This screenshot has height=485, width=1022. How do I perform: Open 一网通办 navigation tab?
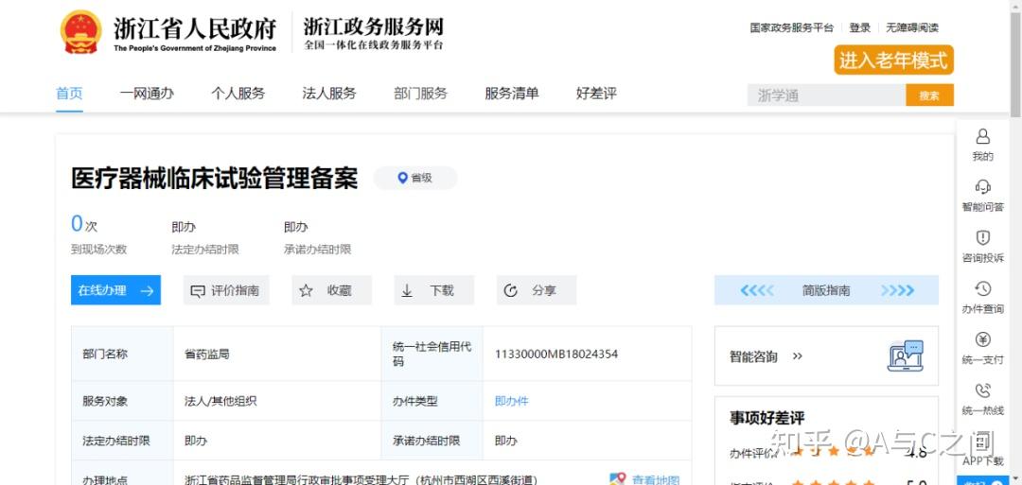coord(147,94)
